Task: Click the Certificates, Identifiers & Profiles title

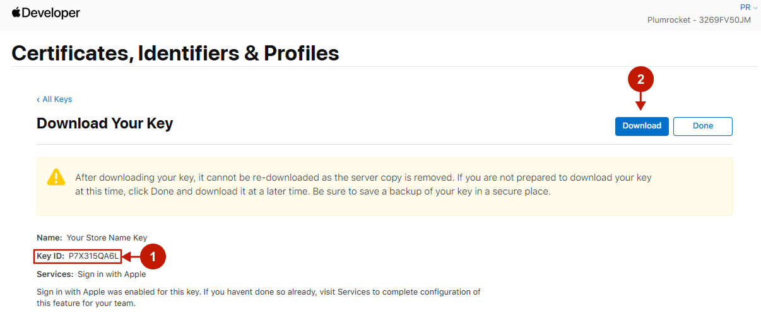Action: 175,53
